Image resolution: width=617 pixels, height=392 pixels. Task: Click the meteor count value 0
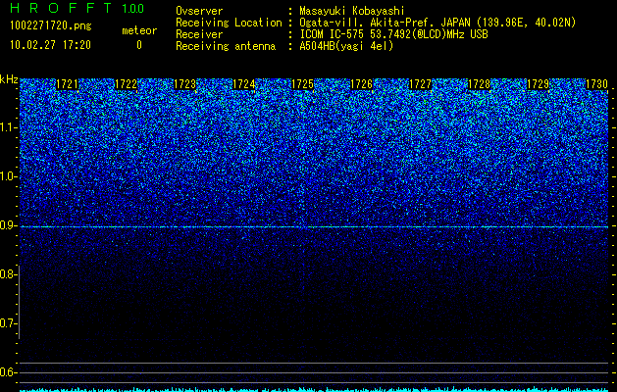pos(139,45)
